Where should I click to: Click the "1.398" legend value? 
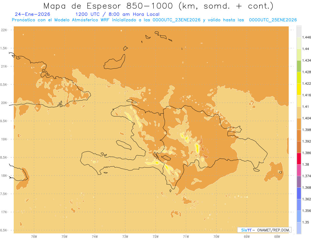307,130
